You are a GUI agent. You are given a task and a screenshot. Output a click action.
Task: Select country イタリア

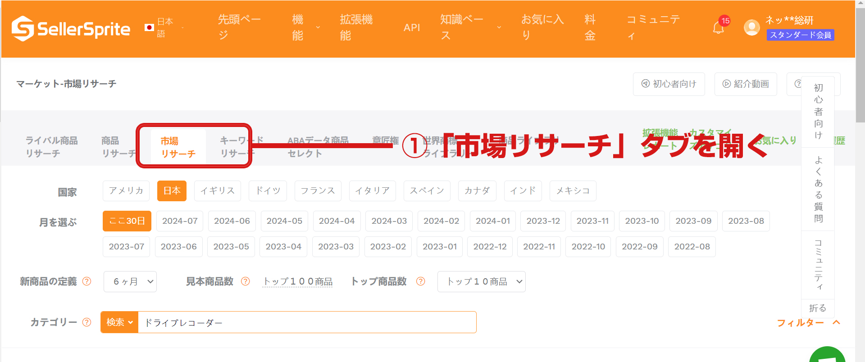(x=373, y=190)
